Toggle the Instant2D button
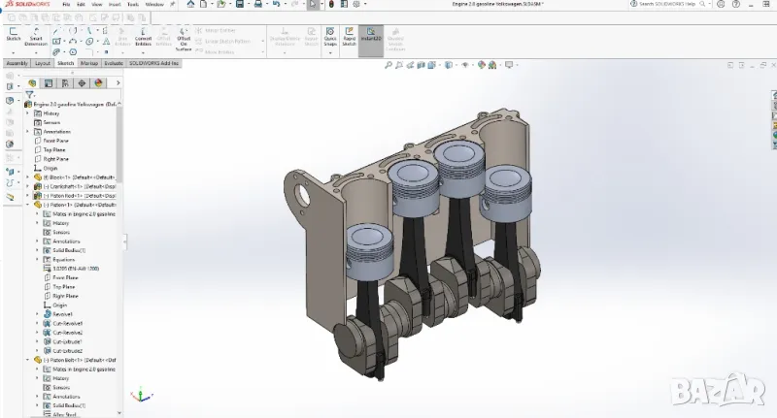This screenshot has height=418, width=777. [x=370, y=36]
